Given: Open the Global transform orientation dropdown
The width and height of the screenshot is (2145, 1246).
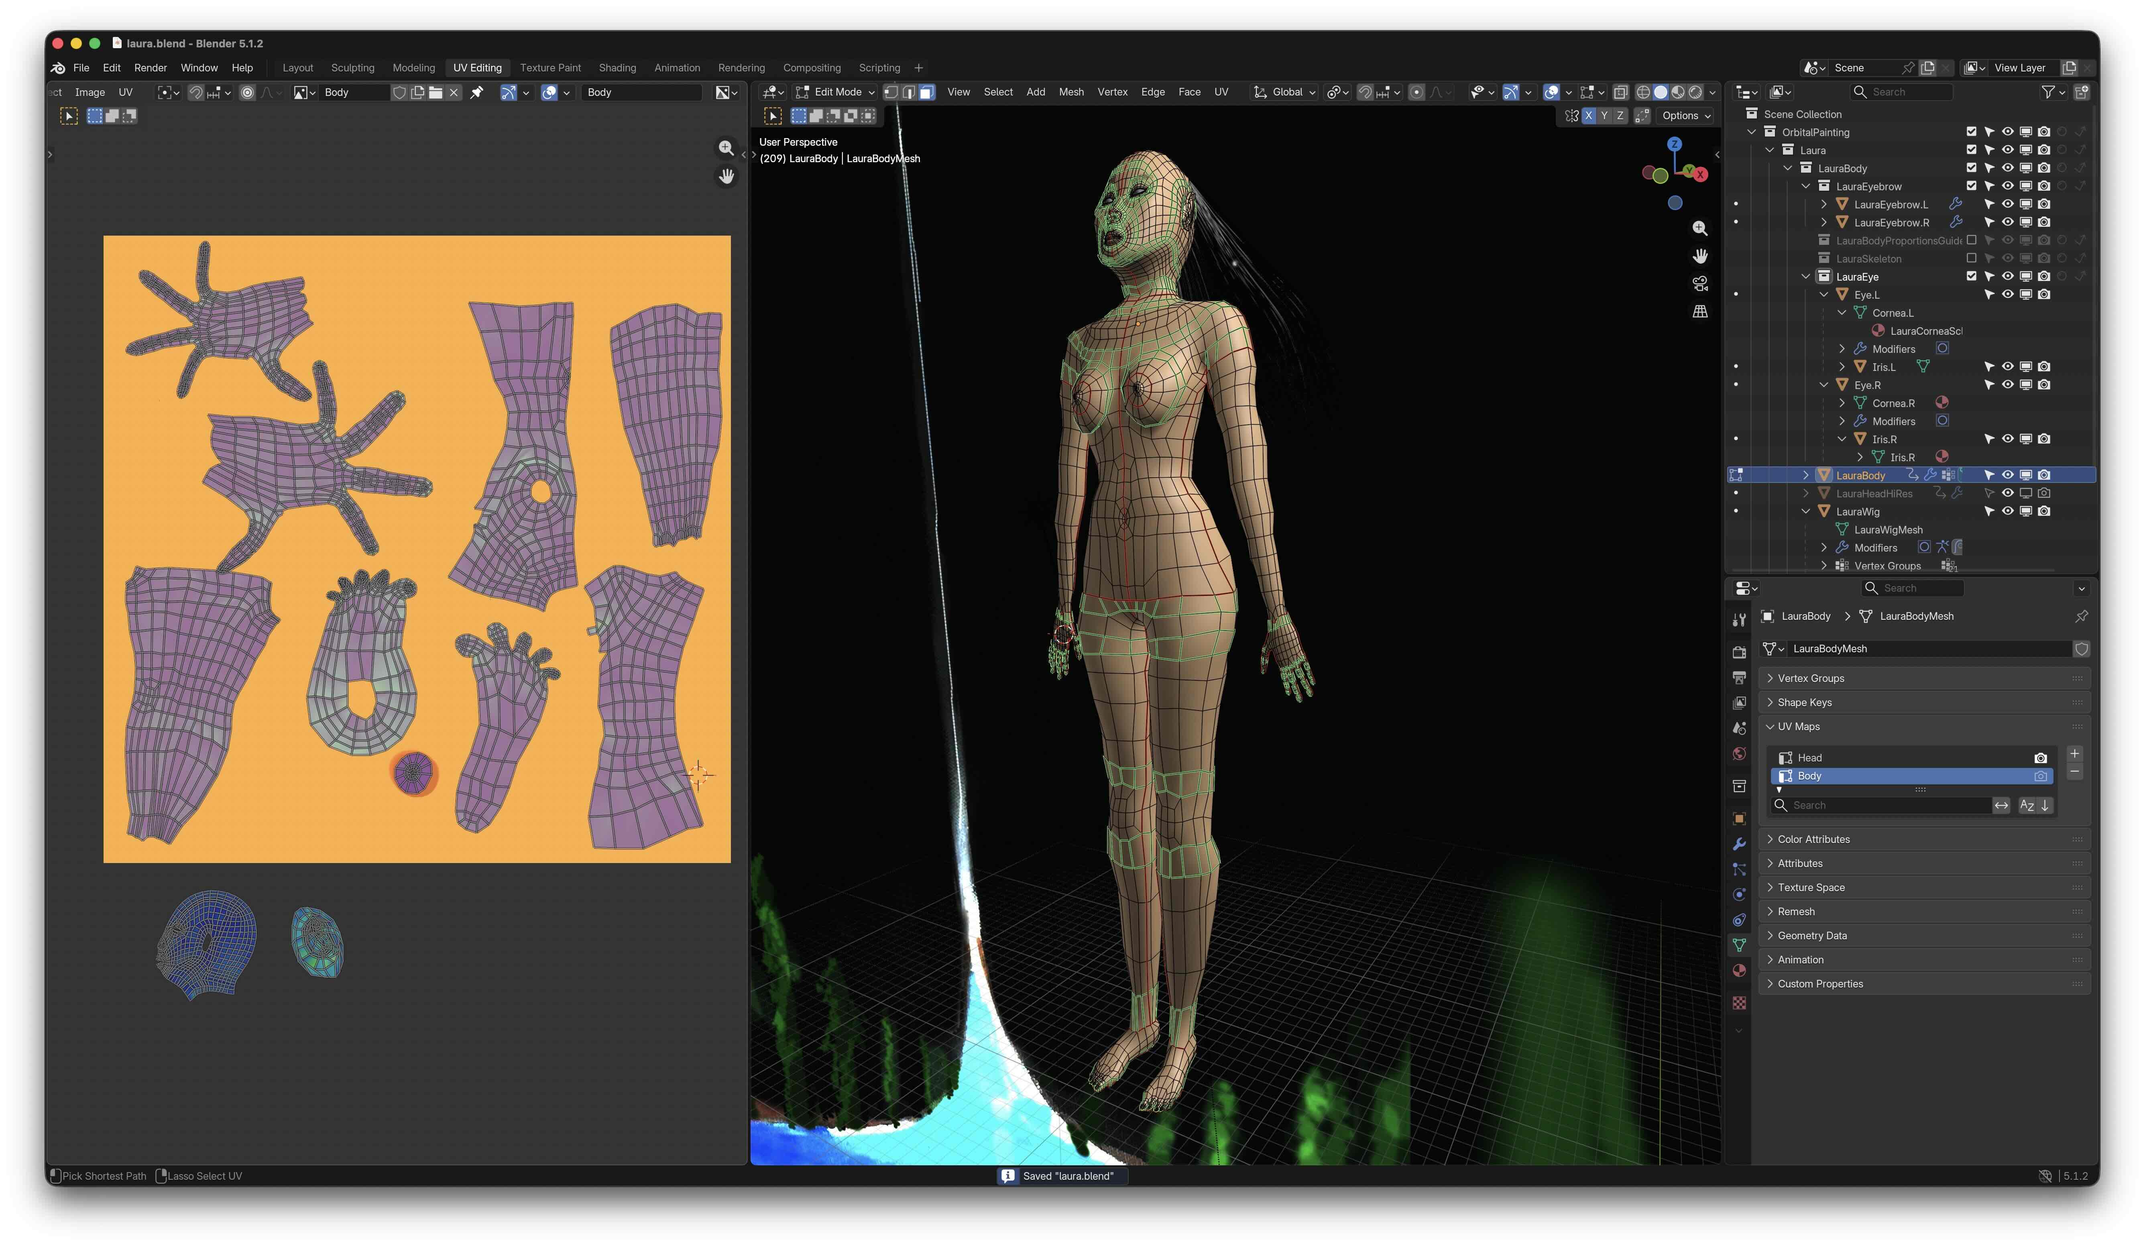Looking at the screenshot, I should pos(1284,92).
